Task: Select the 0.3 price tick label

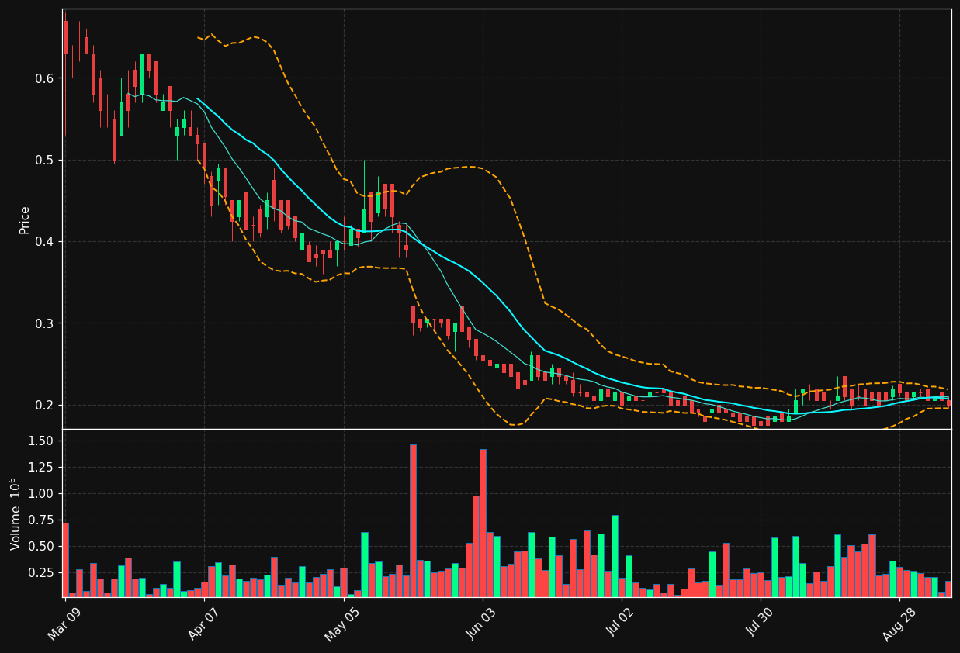Action: click(x=43, y=323)
